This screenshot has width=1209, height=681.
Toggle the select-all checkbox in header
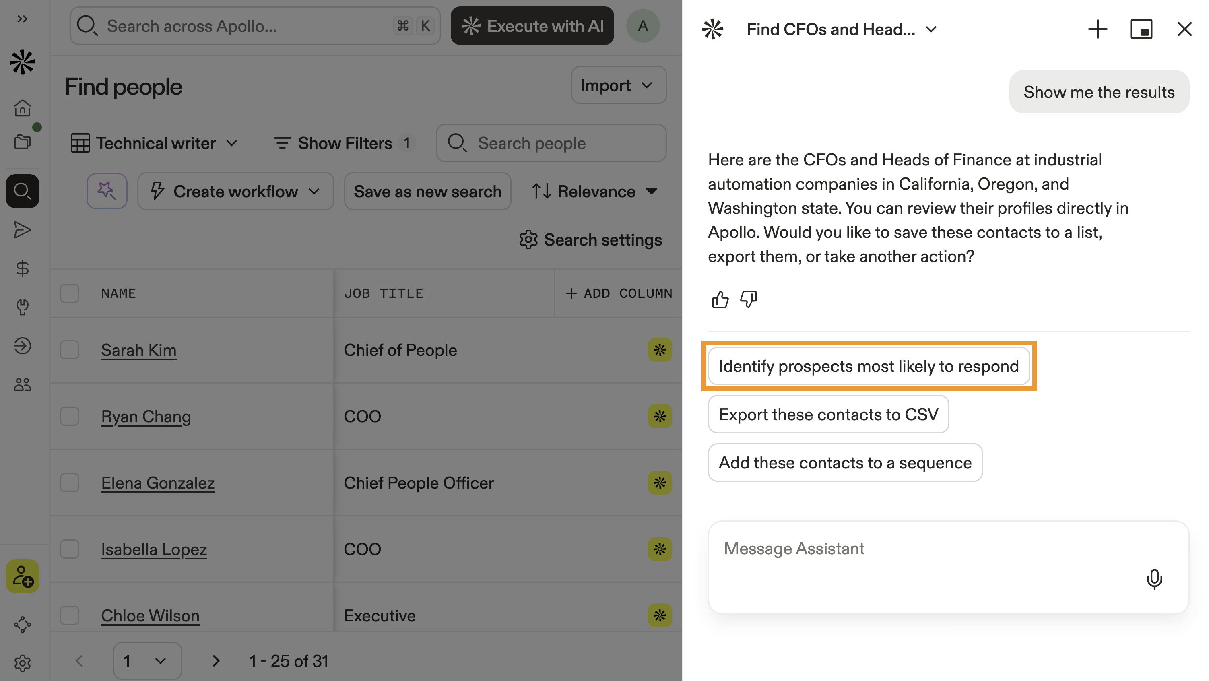(x=70, y=293)
